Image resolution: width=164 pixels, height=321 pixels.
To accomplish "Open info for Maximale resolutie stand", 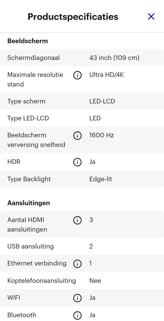I will (x=77, y=75).
